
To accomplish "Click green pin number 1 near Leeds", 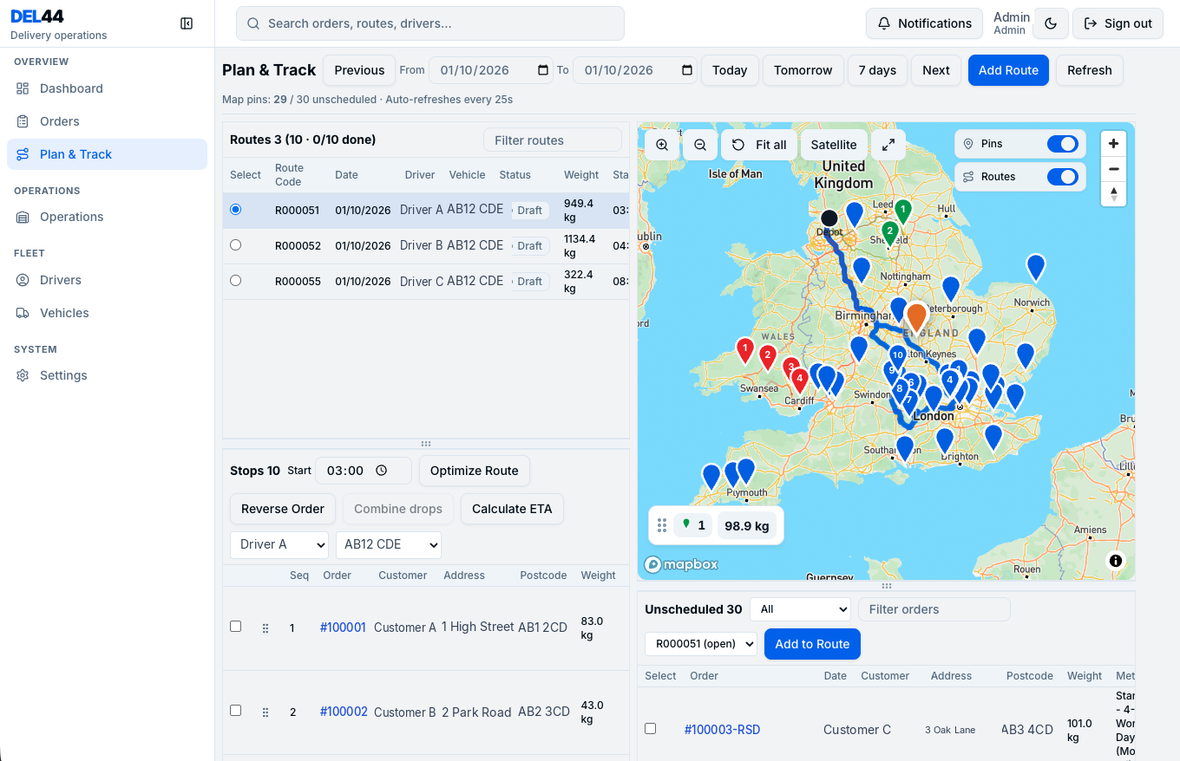I will click(903, 211).
